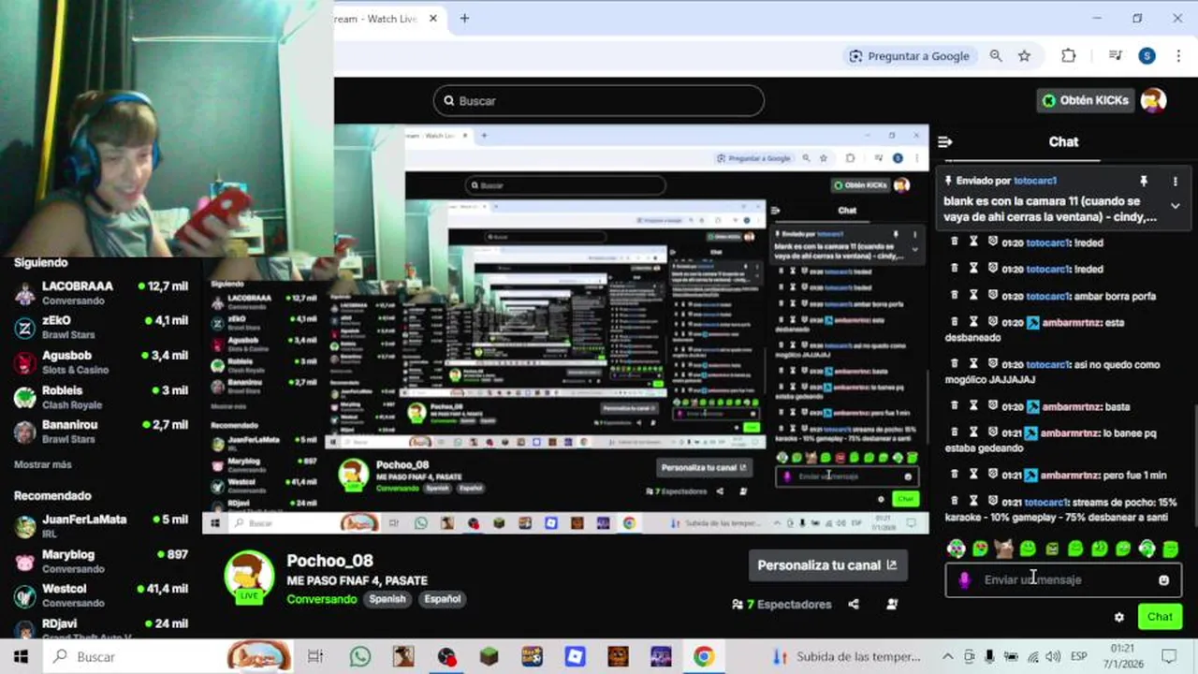
Task: Open the recommended Maryblog channel
Action: pyautogui.click(x=101, y=561)
